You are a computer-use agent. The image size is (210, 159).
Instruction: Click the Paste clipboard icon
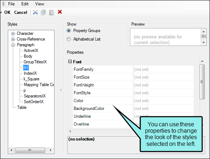click(x=52, y=12)
